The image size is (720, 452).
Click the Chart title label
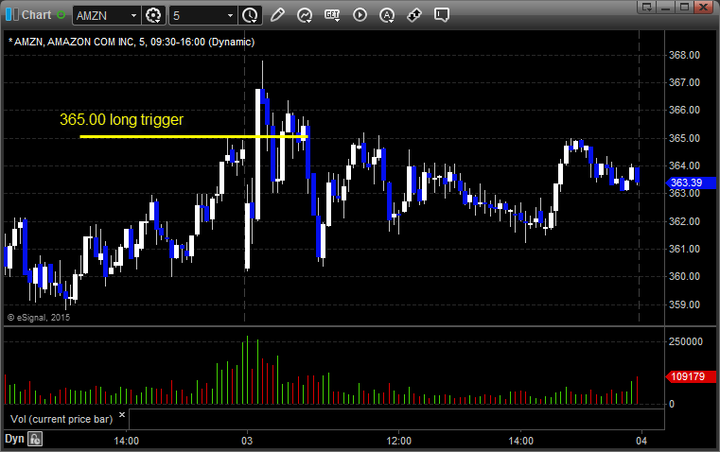tap(37, 15)
